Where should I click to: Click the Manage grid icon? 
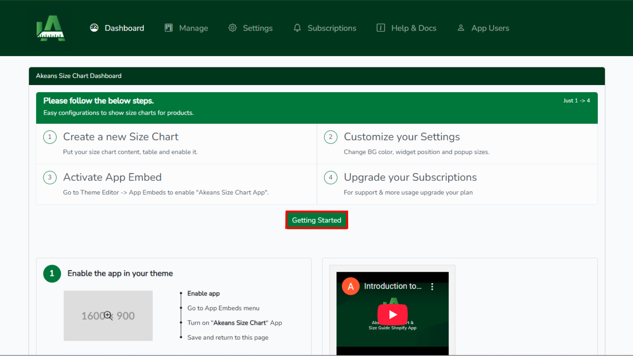tap(169, 28)
